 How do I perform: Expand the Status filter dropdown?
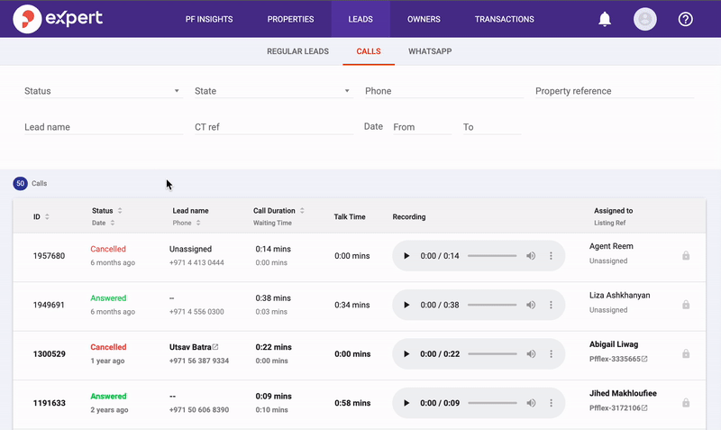pos(103,91)
